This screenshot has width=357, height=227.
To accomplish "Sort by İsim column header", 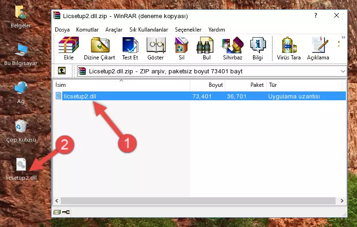I will click(122, 85).
